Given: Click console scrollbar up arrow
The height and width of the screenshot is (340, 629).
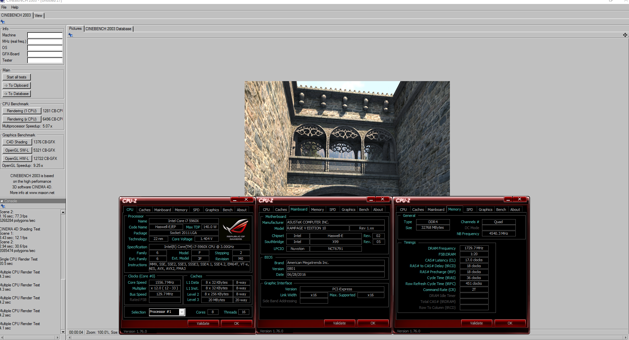Looking at the screenshot, I should [x=63, y=212].
